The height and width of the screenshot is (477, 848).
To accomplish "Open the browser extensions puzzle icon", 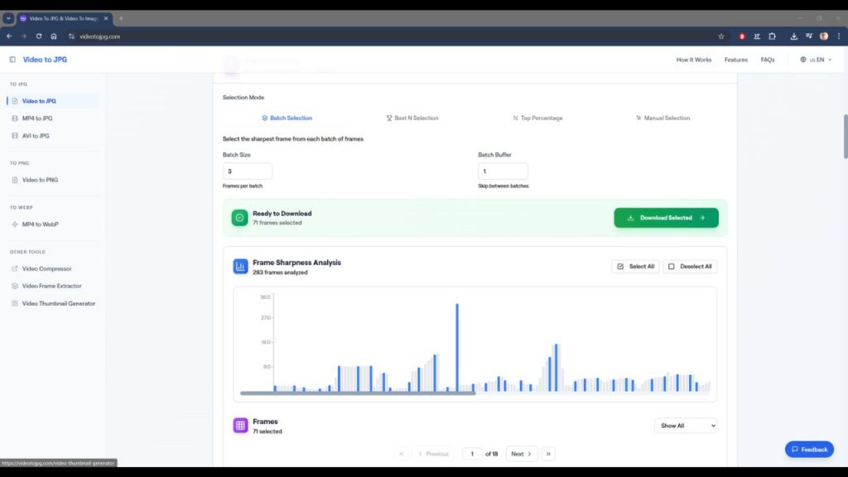I will (x=772, y=36).
